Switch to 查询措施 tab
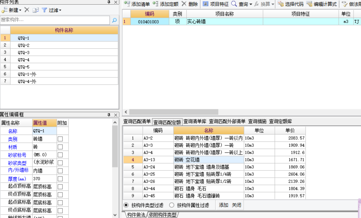Screen dimensions: 361x218 click(x=257, y=122)
